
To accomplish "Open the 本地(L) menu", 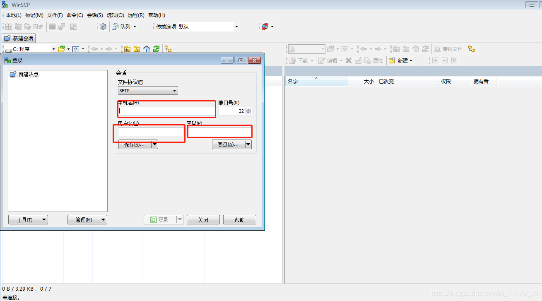I will coord(13,15).
